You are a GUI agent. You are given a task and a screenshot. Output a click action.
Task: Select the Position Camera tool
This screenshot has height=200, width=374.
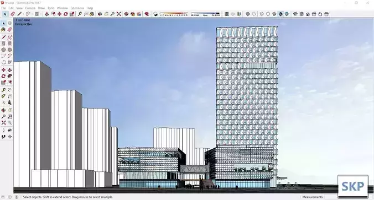tap(3, 130)
